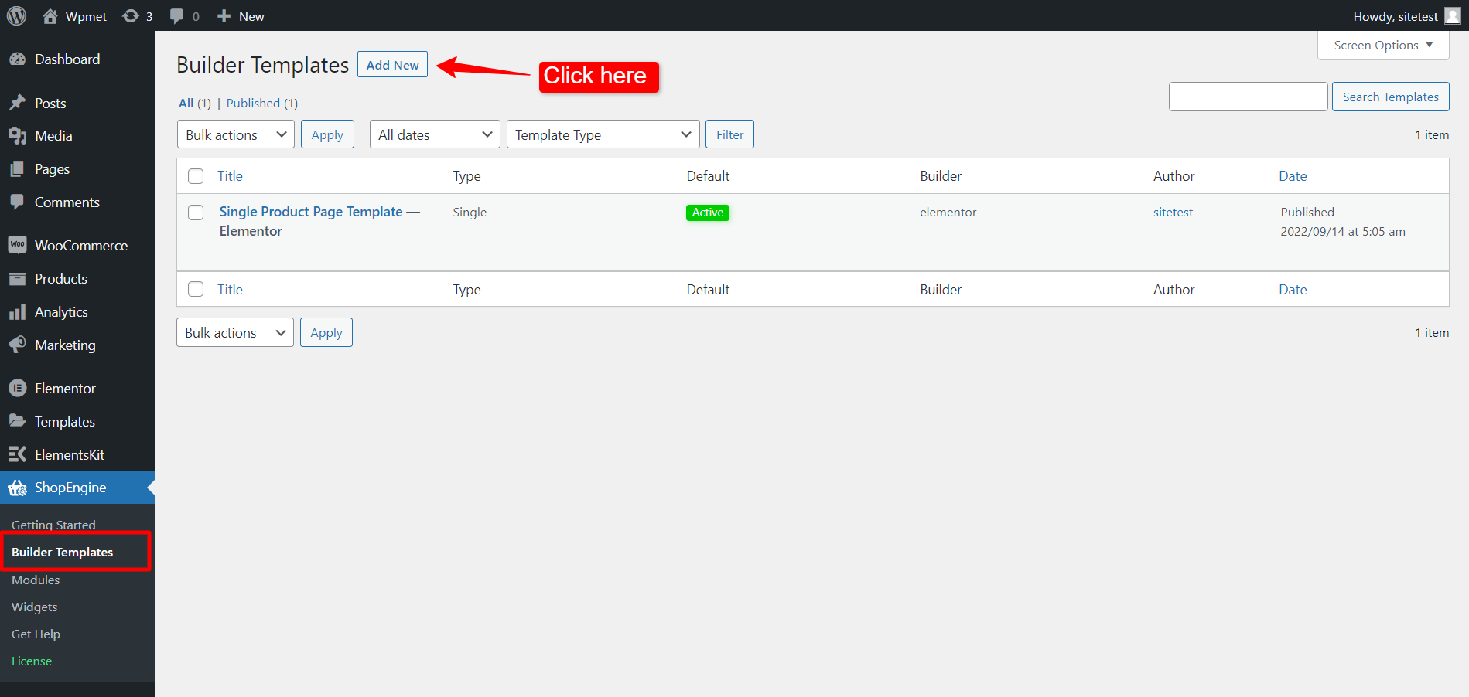Click the Search Templates button
The image size is (1469, 697).
[1390, 96]
